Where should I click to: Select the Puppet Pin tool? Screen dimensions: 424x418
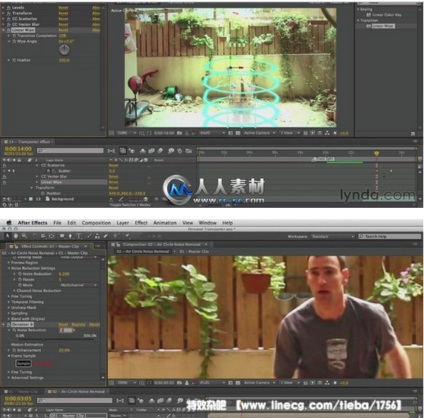(x=127, y=236)
